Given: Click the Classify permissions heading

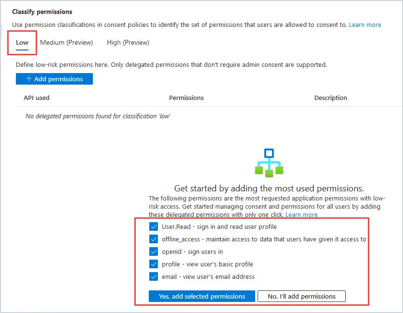Looking at the screenshot, I should click(x=42, y=12).
